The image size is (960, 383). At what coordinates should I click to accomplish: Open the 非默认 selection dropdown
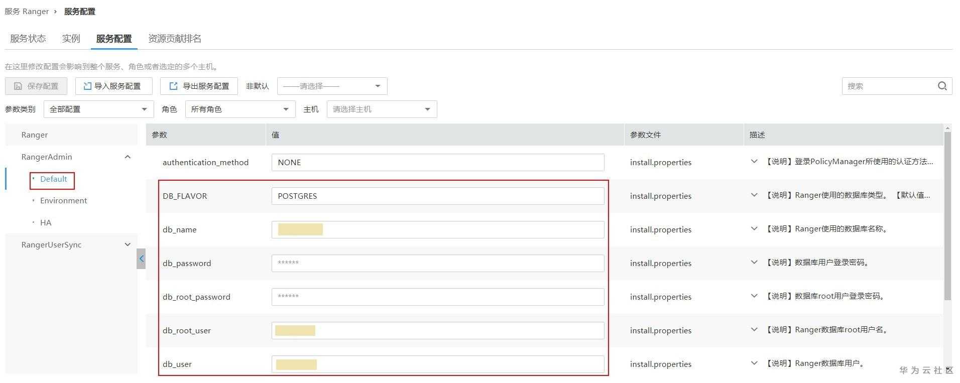[332, 86]
